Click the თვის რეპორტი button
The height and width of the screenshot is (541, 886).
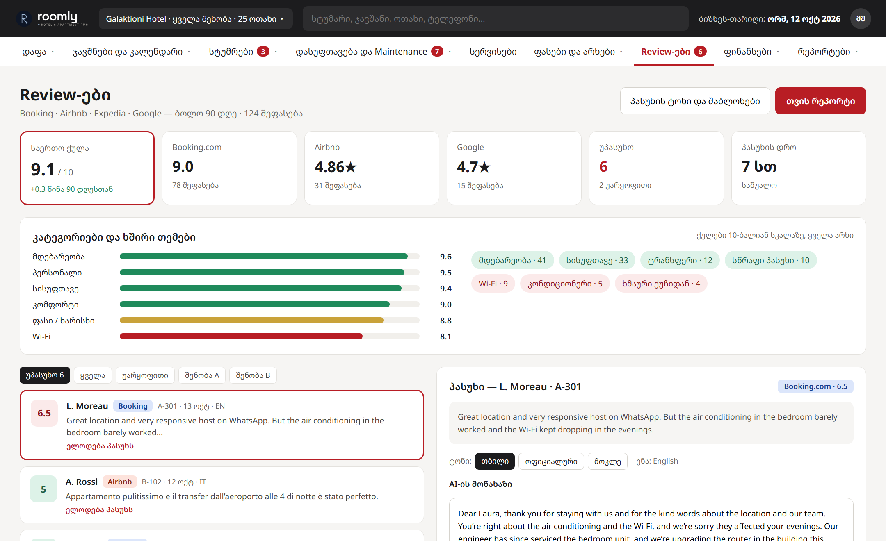(x=820, y=101)
